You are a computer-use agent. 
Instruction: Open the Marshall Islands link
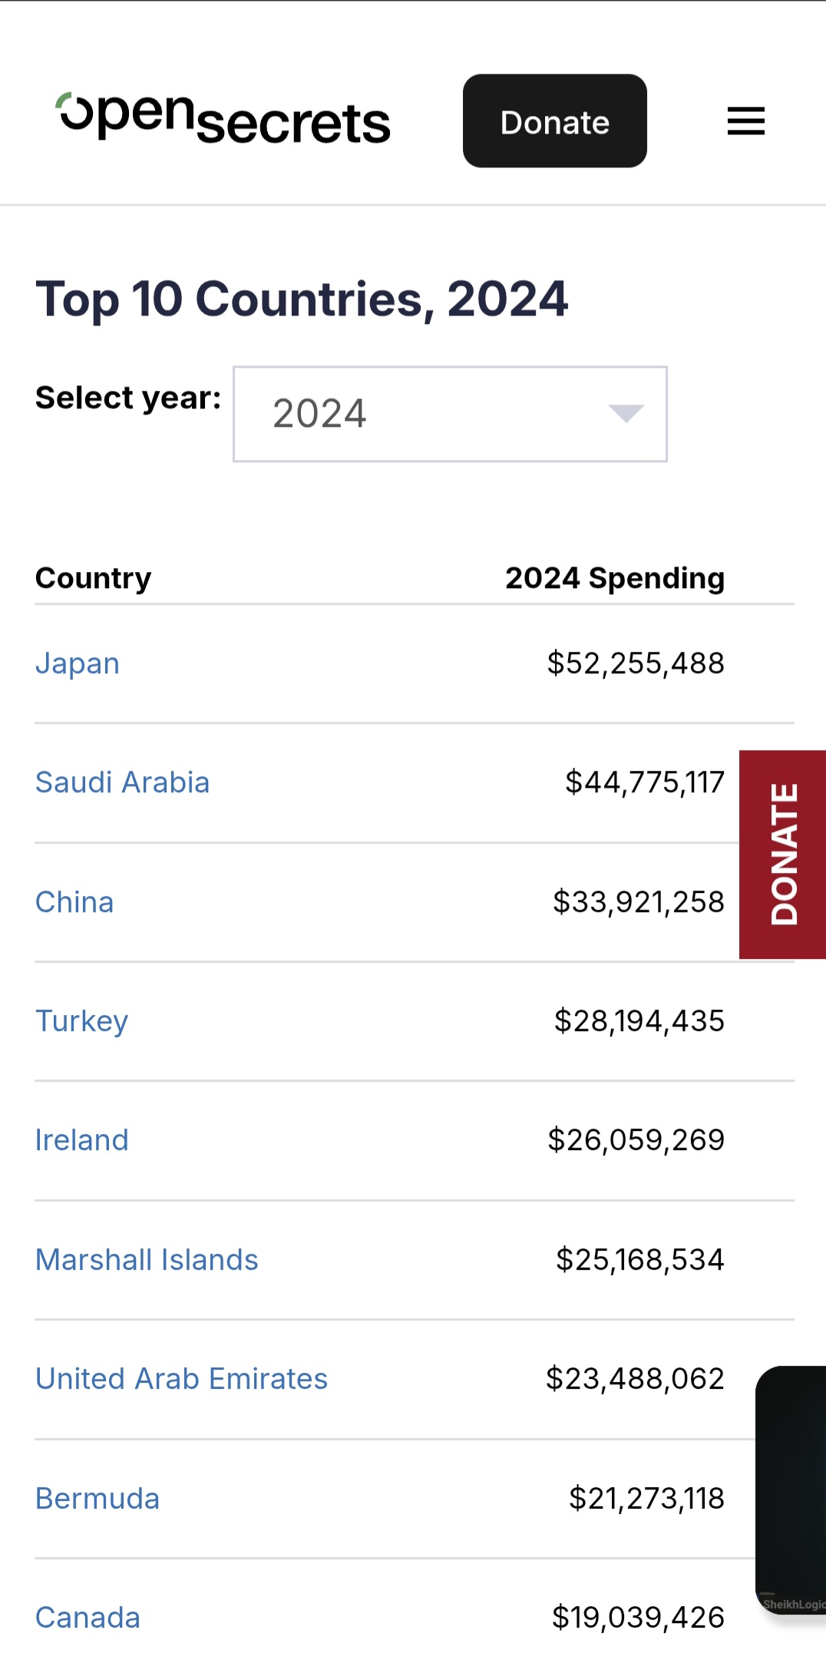click(147, 1260)
